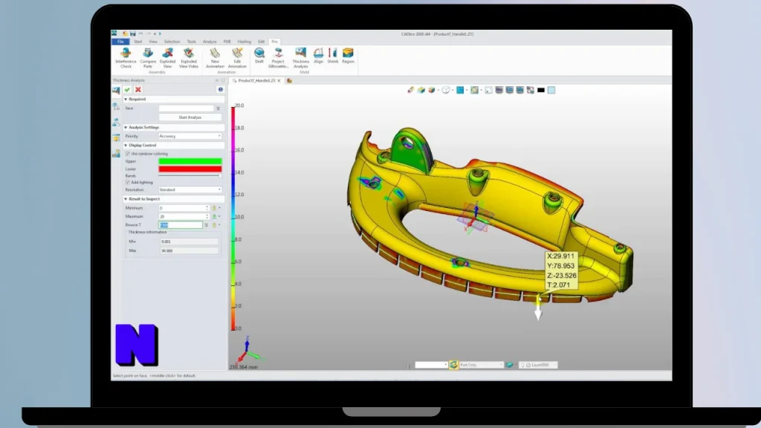Open the Interference Check tool
Screen dimensions: 761x428
(x=126, y=58)
